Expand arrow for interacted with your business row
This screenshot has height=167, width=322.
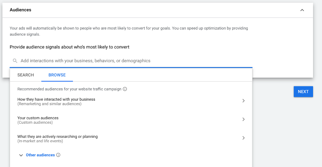click(x=244, y=101)
